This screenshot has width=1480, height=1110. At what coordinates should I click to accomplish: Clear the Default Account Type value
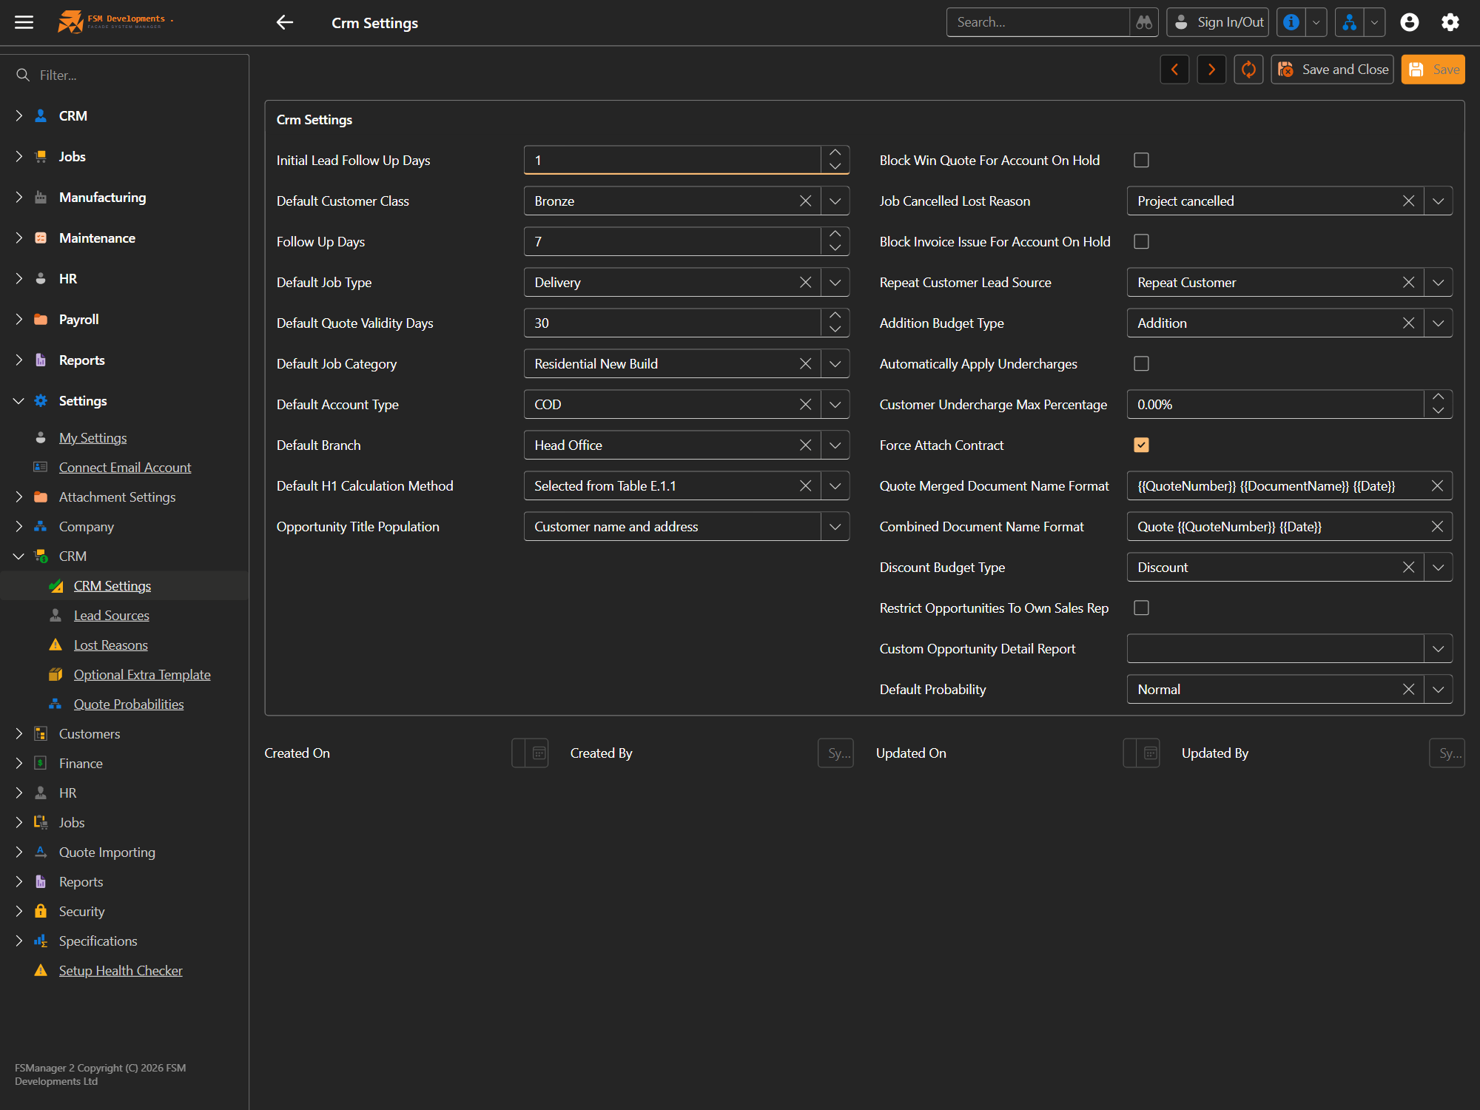tap(806, 404)
